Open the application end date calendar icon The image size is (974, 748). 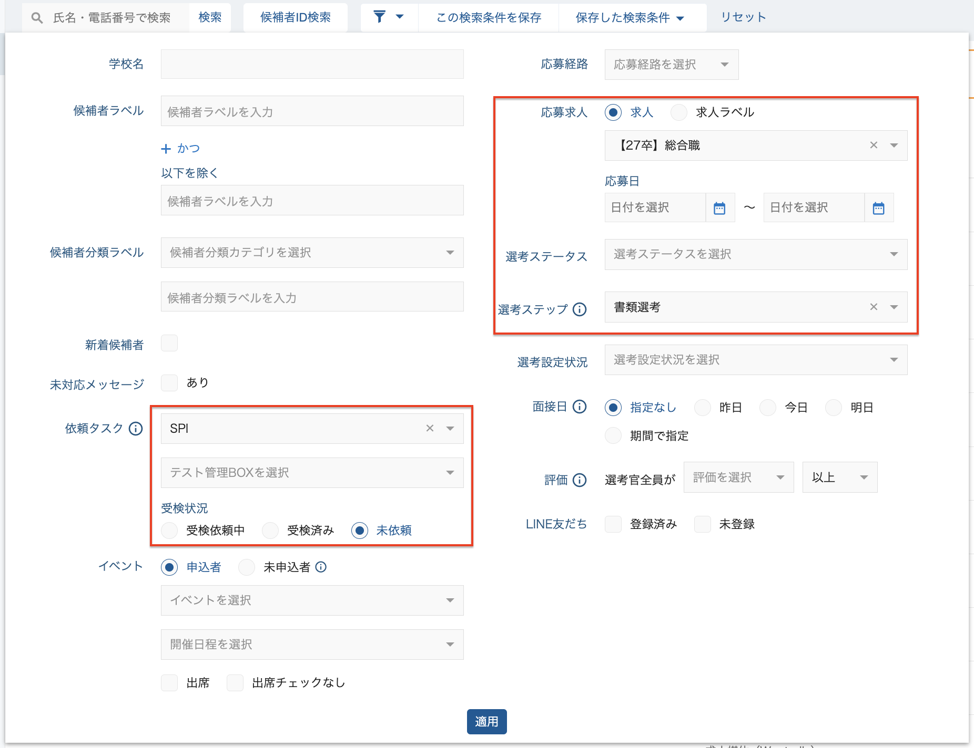(878, 208)
